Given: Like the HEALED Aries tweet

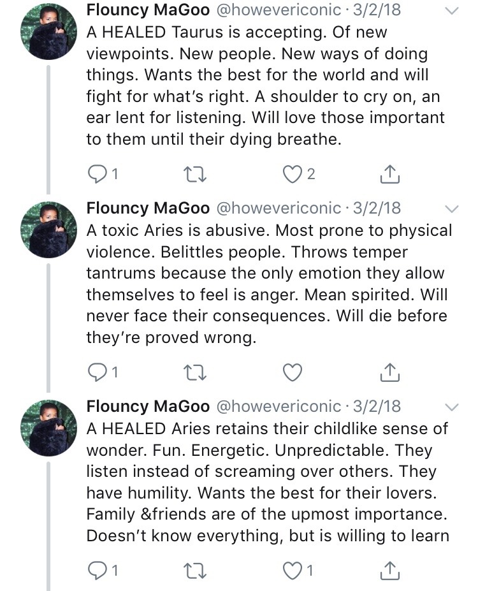Looking at the screenshot, I should [293, 571].
